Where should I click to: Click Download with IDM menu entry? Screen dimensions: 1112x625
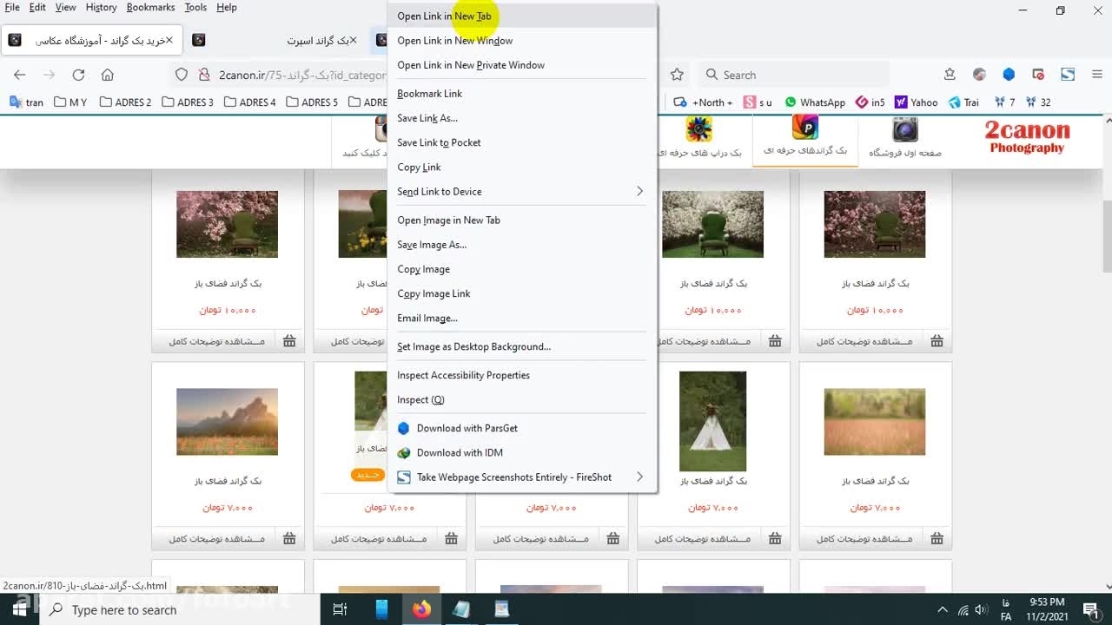(x=460, y=452)
